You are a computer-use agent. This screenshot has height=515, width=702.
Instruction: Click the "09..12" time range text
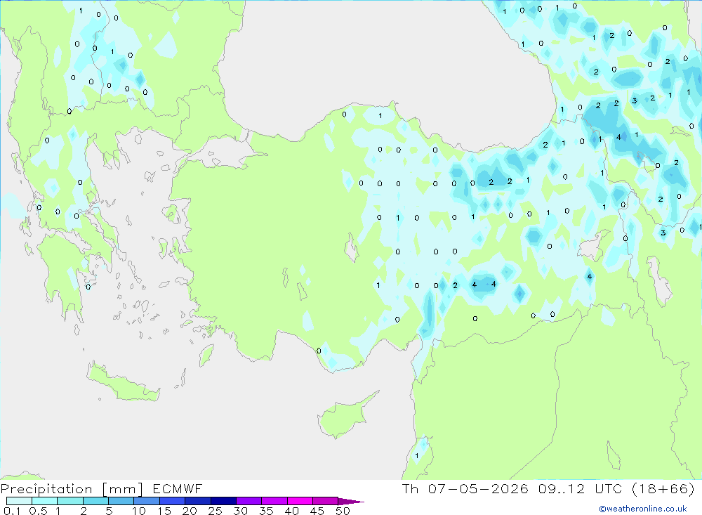point(562,489)
